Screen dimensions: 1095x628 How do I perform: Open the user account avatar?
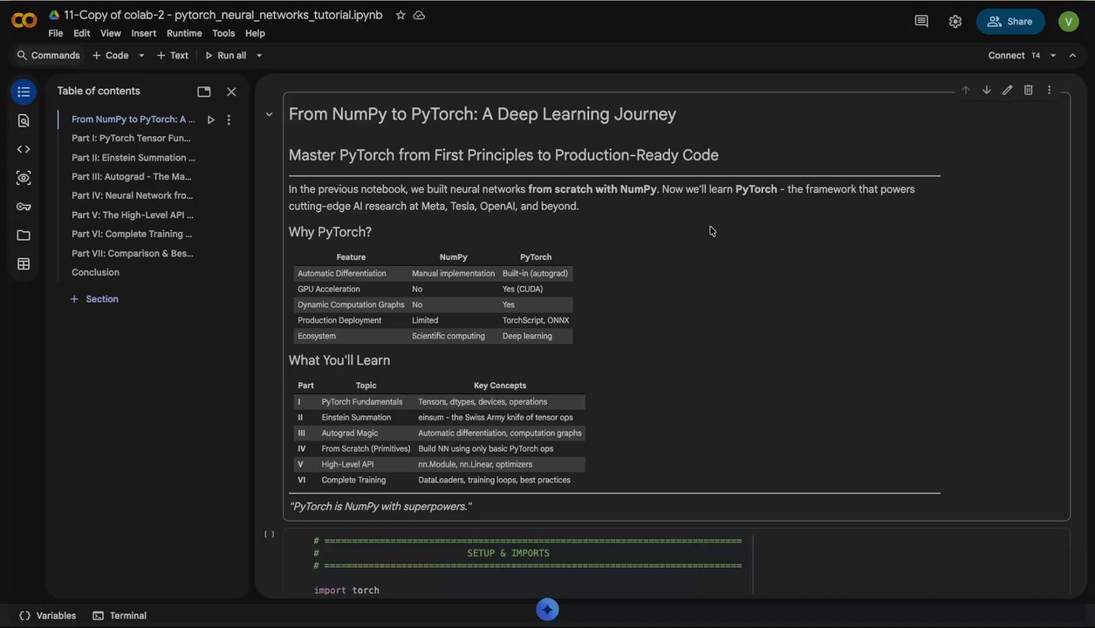point(1069,21)
